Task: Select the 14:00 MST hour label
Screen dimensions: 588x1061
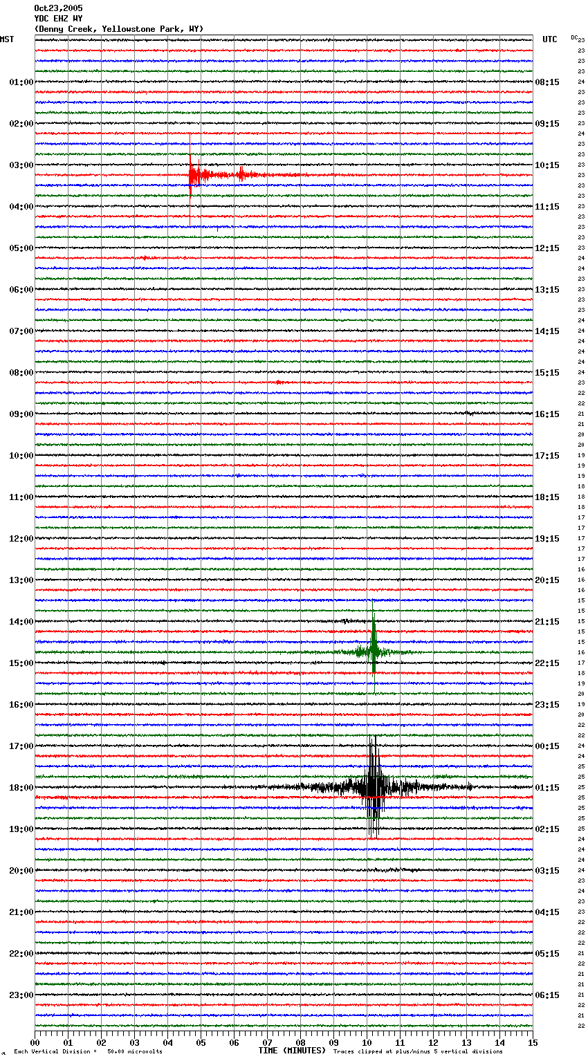Action: pos(21,622)
